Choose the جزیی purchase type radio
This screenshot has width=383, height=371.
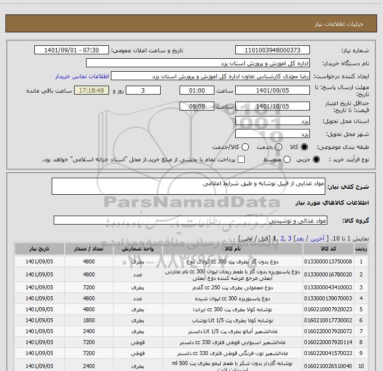point(316,159)
